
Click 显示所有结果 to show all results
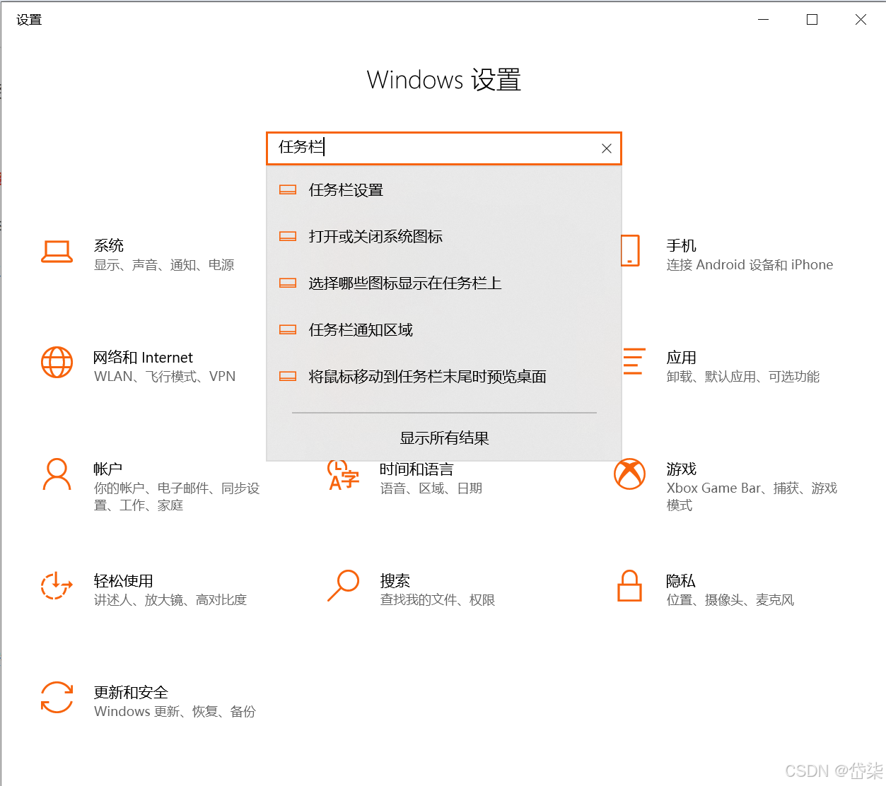click(x=444, y=438)
